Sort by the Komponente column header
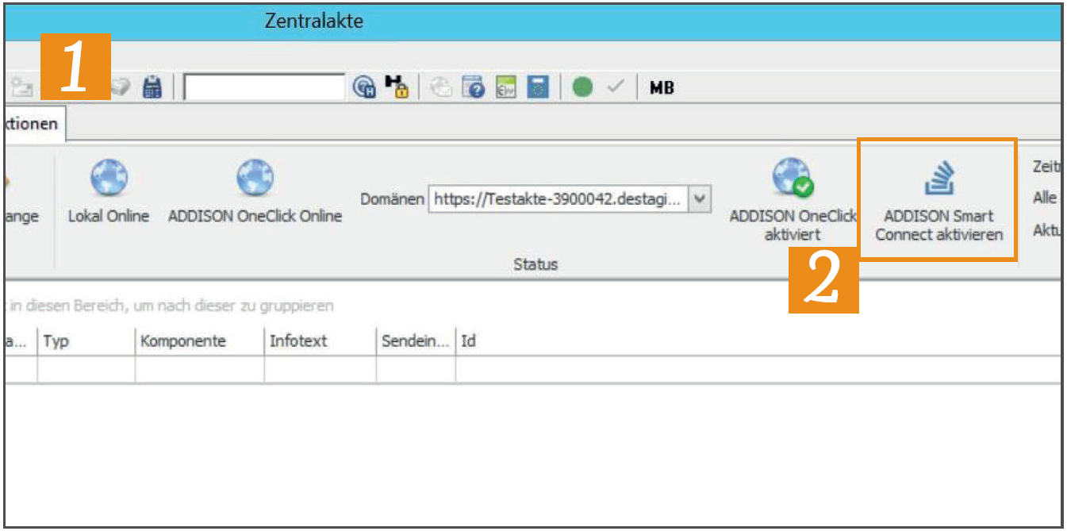The image size is (1067, 531). tap(199, 341)
